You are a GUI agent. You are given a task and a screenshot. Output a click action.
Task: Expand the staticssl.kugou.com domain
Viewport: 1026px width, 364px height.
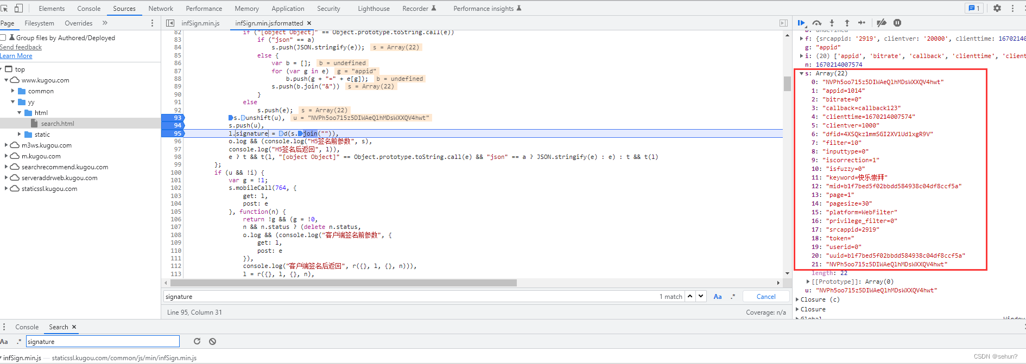(x=7, y=189)
